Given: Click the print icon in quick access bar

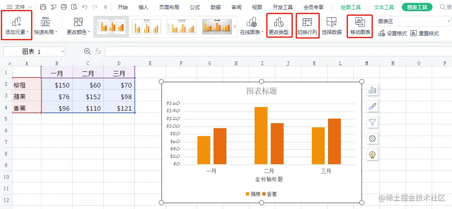Looking at the screenshot, I should (64, 7).
